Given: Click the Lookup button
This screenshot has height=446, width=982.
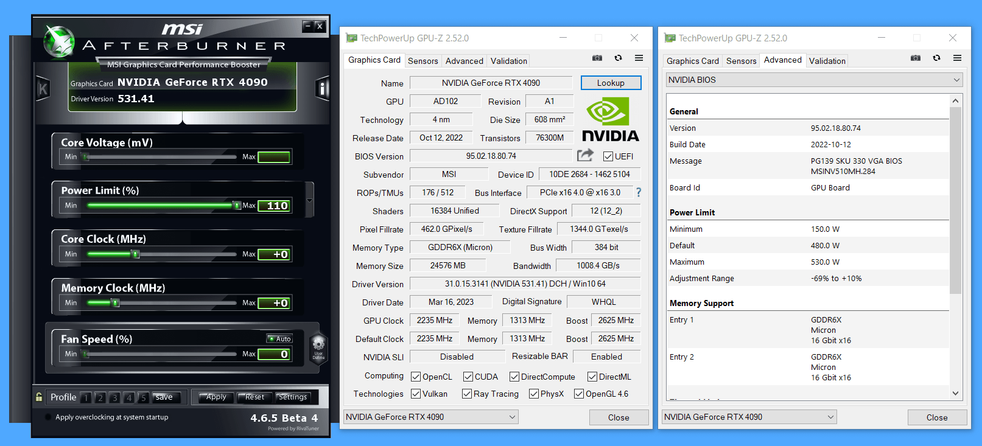Looking at the screenshot, I should click(611, 83).
